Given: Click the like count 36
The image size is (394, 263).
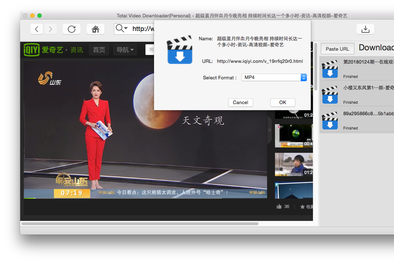Looking at the screenshot, I should coord(287,206).
